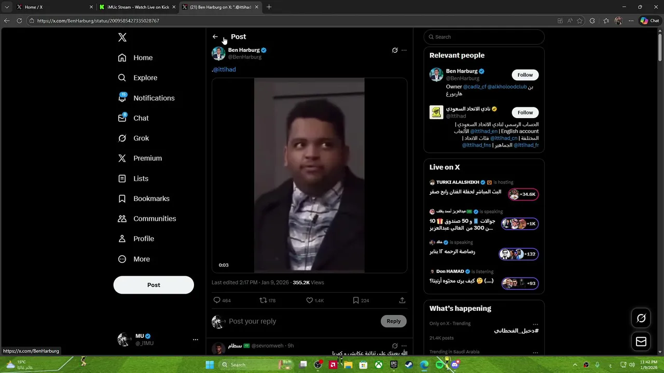
Task: Open Bookmarks in the sidebar
Action: pyautogui.click(x=144, y=198)
